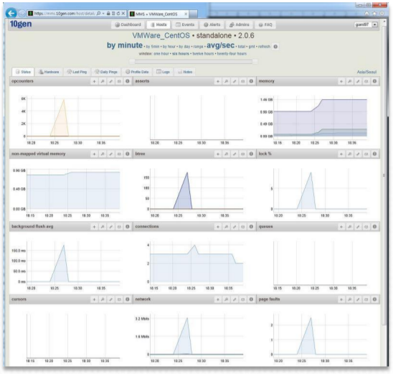Set window to 'twelve hours'
Screen dimensions: 393x374
pos(203,54)
